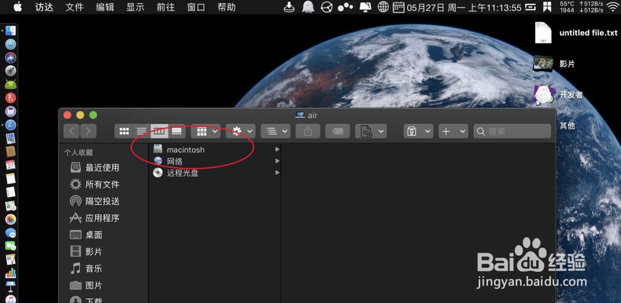Viewport: 621px width, 303px height.
Task: Open the plus (+) dropdown in toolbar
Action: pos(453,131)
